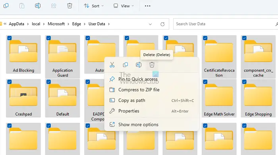Select the component_crx_cache folder
The height and width of the screenshot is (155, 278).
tap(258, 57)
